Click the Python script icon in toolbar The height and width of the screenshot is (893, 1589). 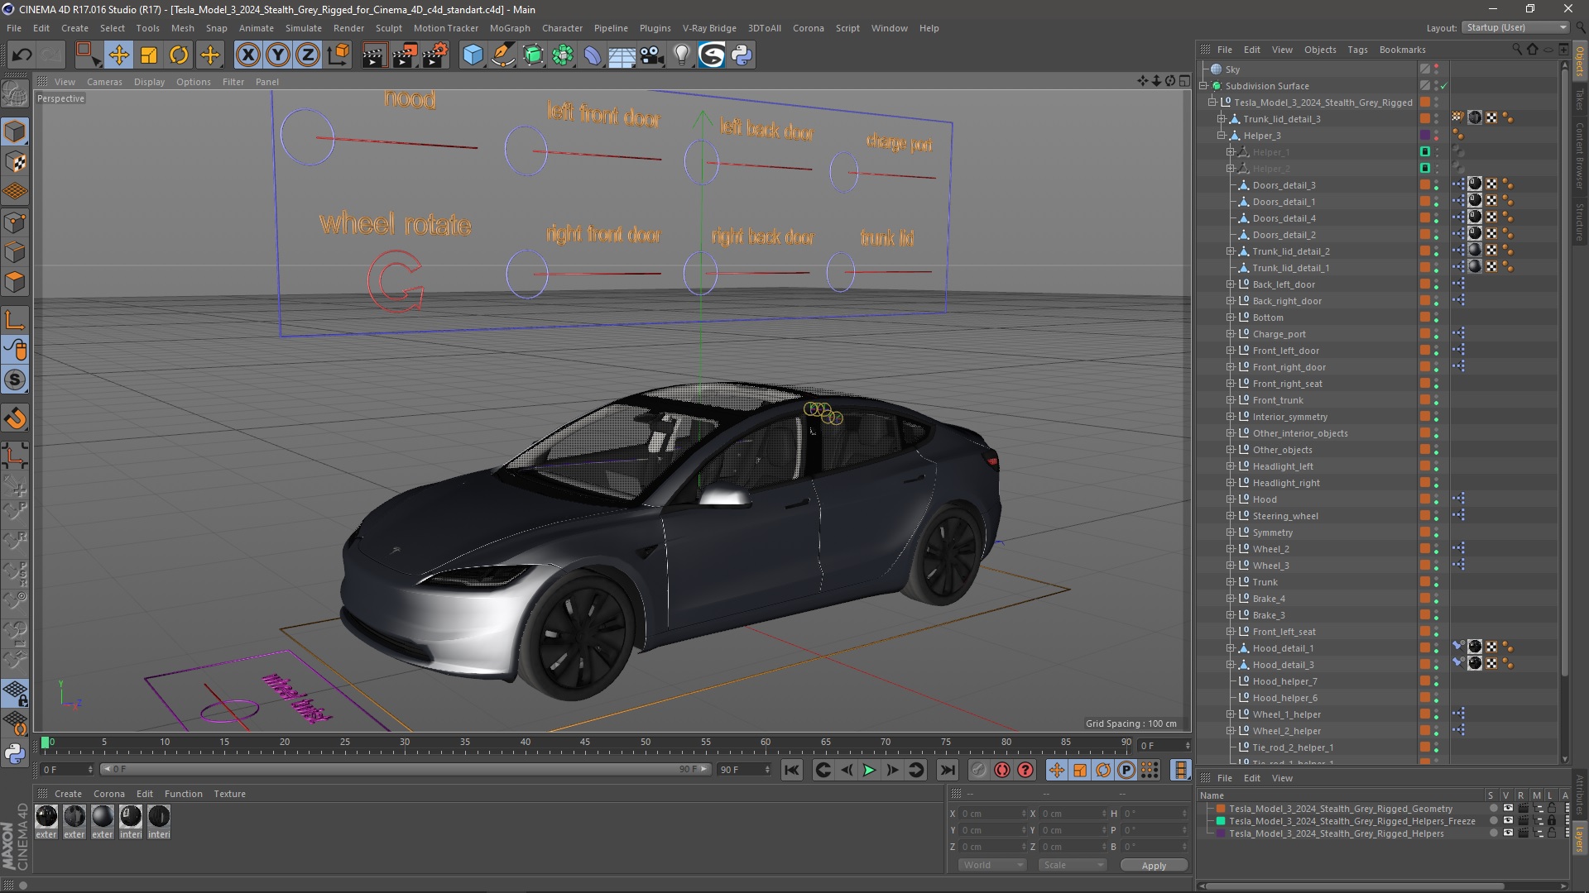742,55
